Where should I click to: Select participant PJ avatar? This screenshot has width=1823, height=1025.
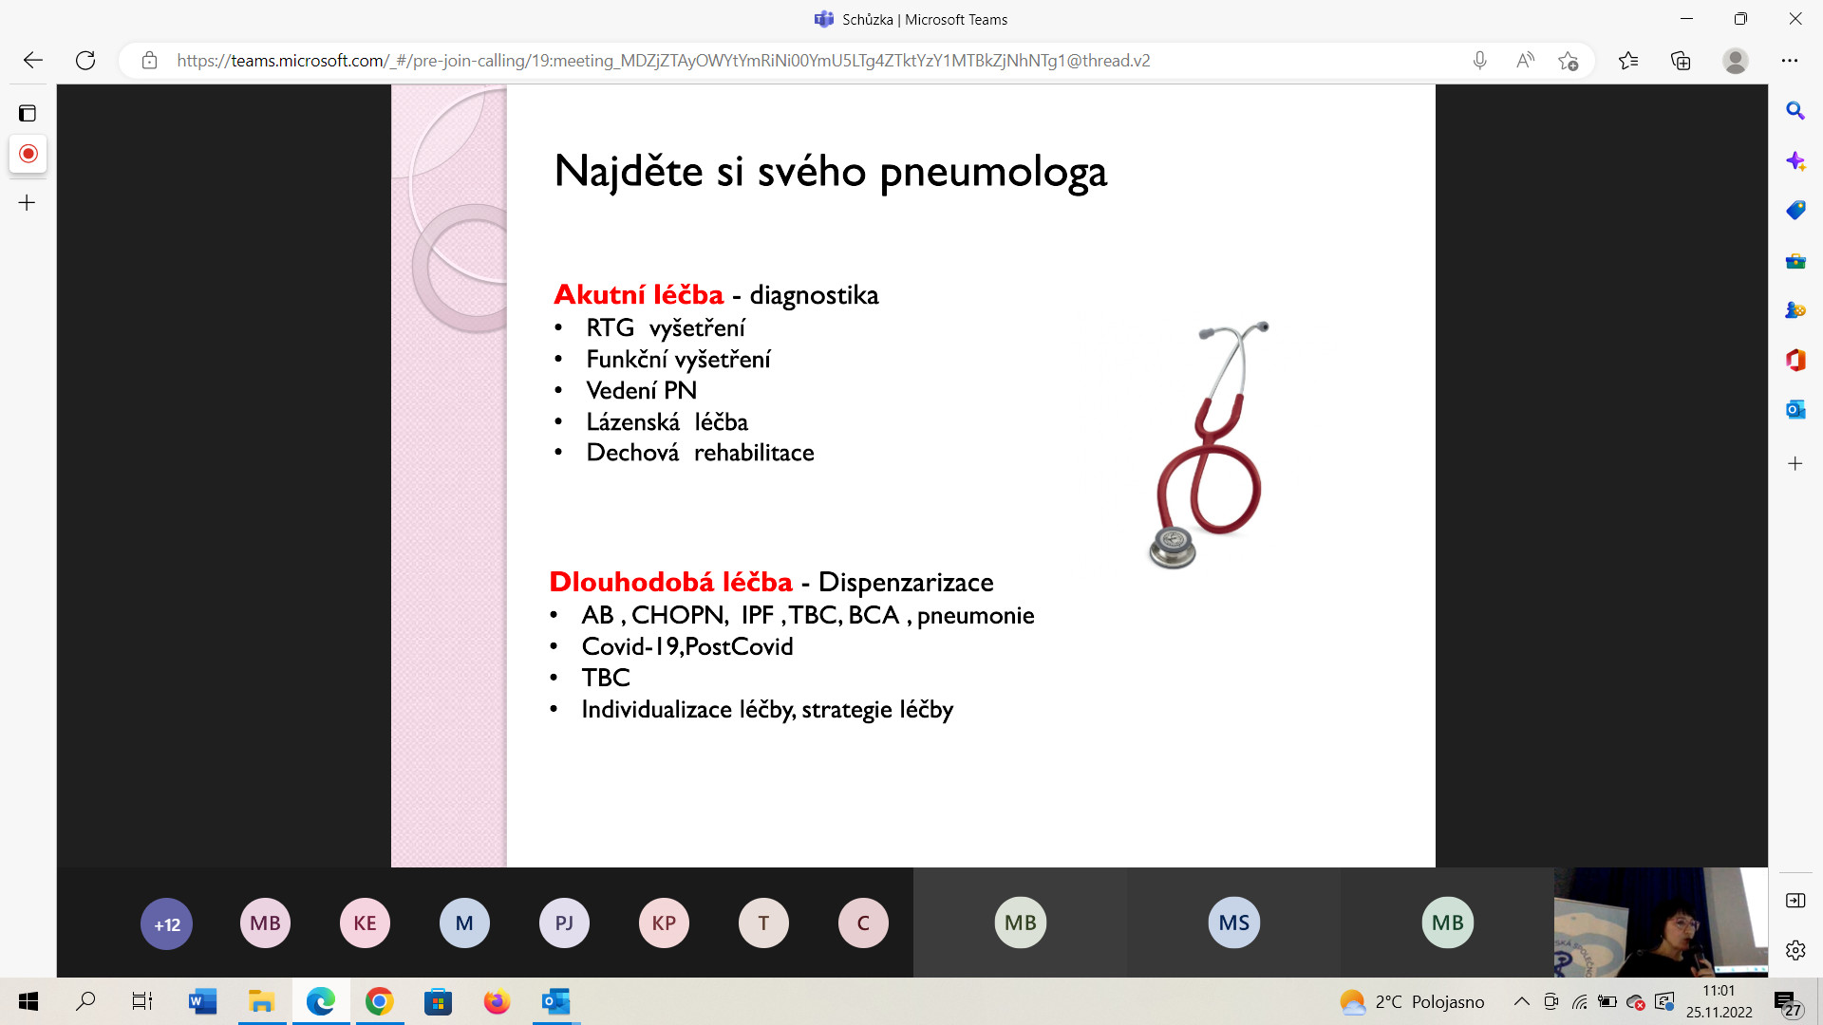tap(564, 922)
